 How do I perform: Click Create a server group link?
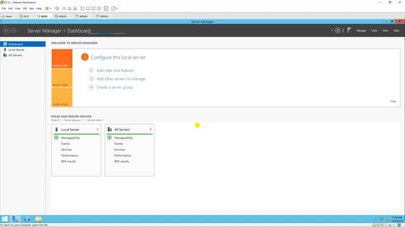tap(115, 87)
